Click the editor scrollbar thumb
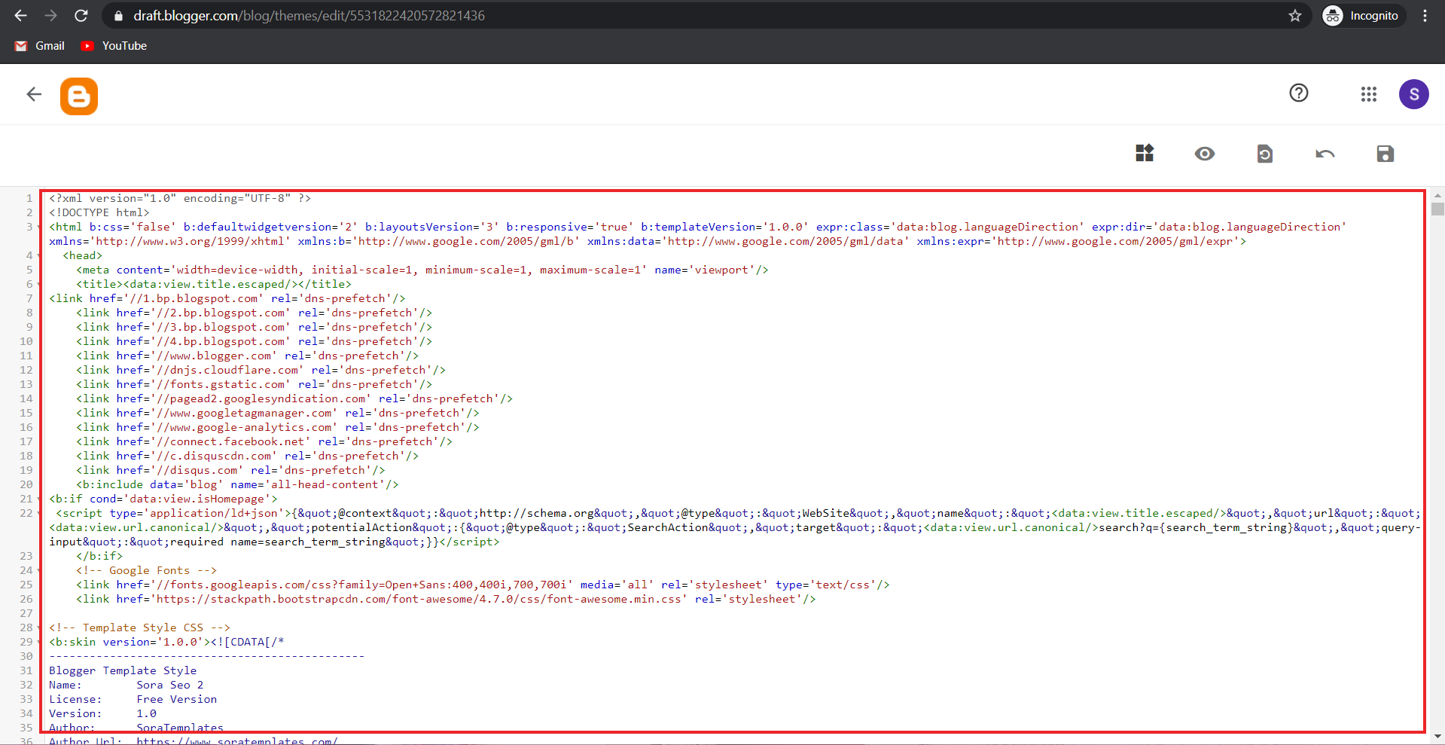This screenshot has width=1445, height=745. [1437, 209]
